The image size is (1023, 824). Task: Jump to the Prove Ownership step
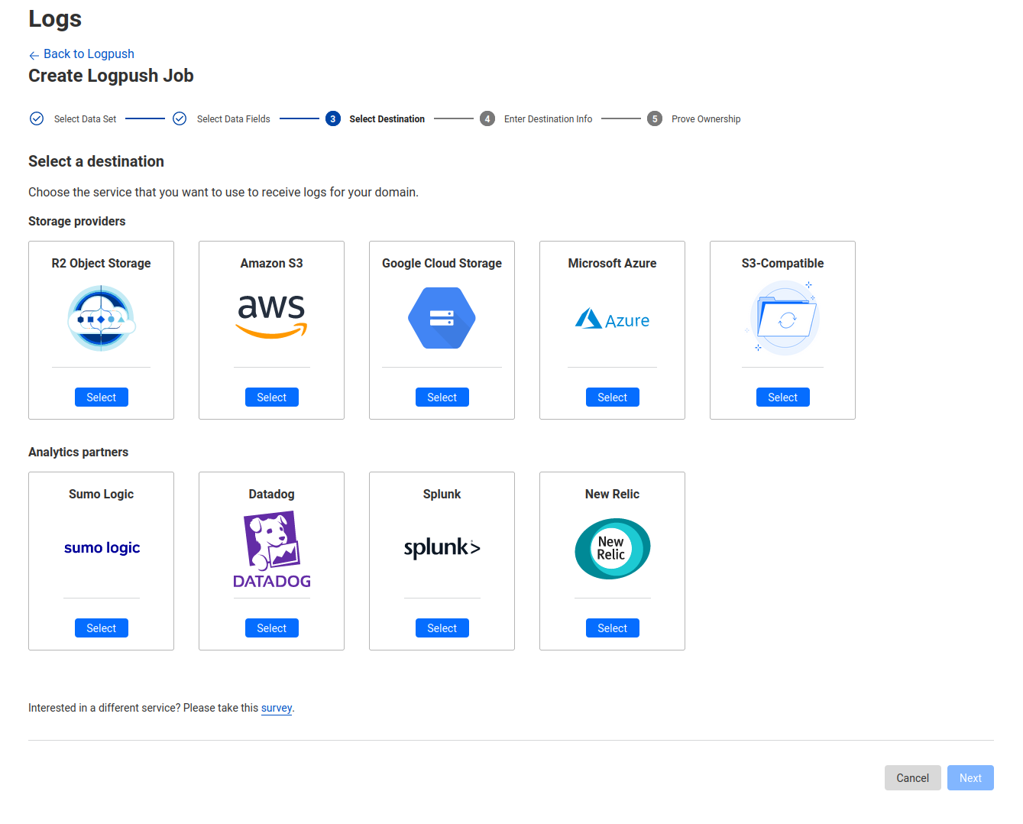point(706,119)
